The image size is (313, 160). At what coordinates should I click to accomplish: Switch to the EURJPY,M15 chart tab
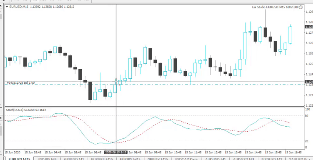(130, 159)
